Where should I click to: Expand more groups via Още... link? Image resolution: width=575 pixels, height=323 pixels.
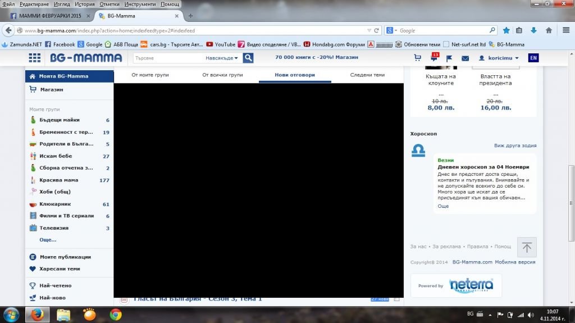[48, 240]
